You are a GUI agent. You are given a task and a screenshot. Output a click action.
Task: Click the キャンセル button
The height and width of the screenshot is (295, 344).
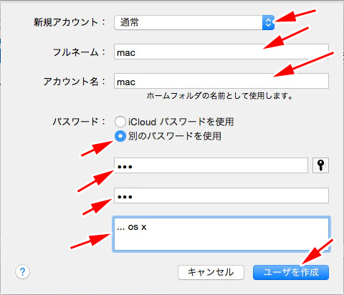[211, 272]
